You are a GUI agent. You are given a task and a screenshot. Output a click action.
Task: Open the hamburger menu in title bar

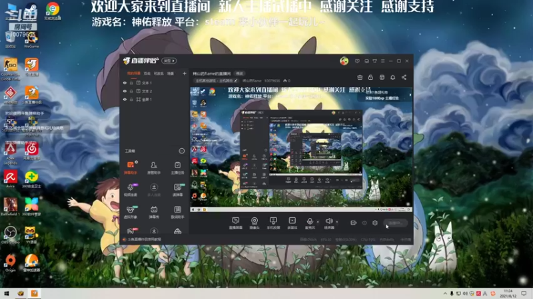coord(382,61)
